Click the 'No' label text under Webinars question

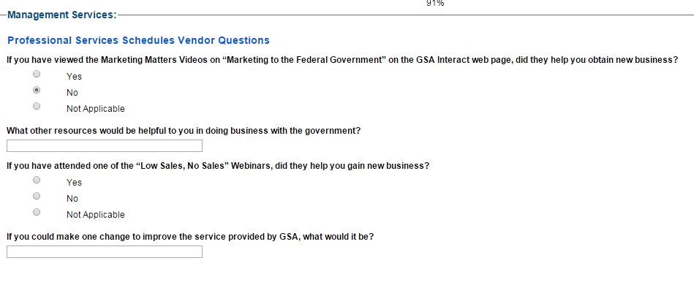click(72, 199)
